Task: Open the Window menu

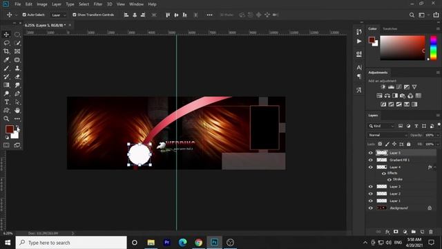Action: point(137,4)
